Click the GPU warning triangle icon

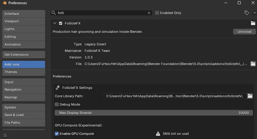pyautogui.click(x=158, y=134)
